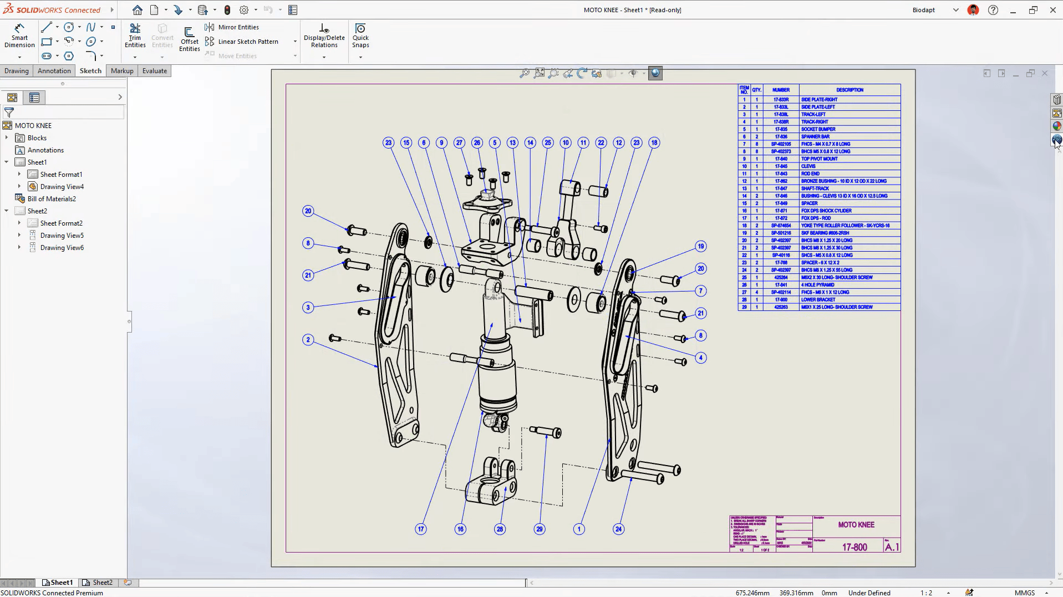The image size is (1063, 597).
Task: Expand SOLIDWORKS Connected menu arrow
Action: 112,10
